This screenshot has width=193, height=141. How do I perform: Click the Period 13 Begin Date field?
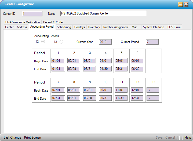(153, 90)
